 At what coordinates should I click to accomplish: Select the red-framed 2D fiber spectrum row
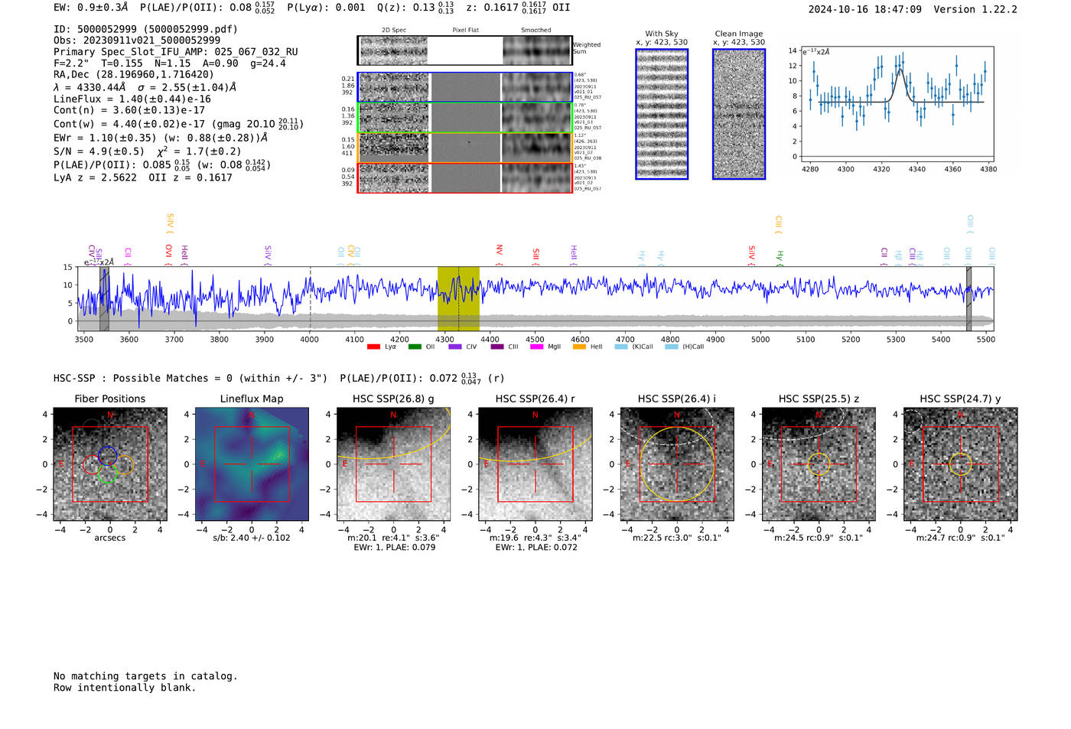point(465,177)
